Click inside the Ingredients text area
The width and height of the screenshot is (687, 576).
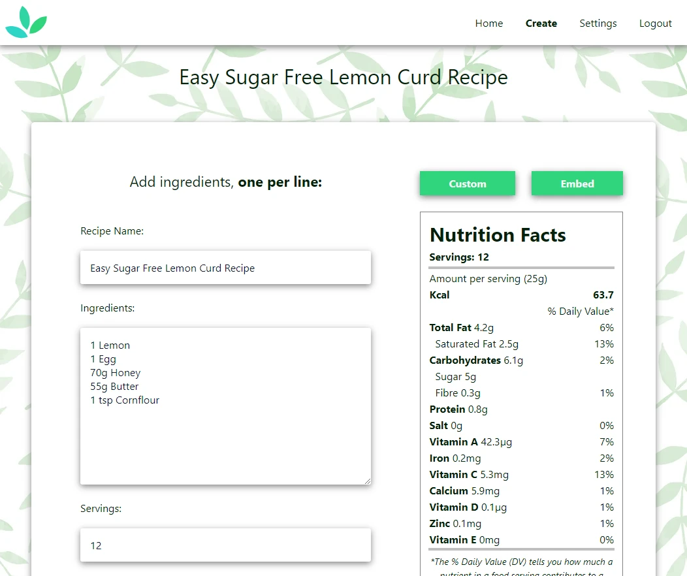point(226,406)
